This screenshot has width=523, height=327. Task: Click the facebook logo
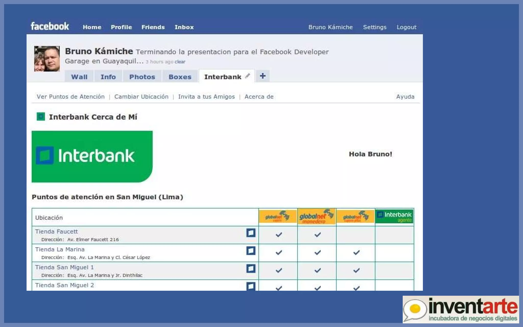click(x=50, y=26)
